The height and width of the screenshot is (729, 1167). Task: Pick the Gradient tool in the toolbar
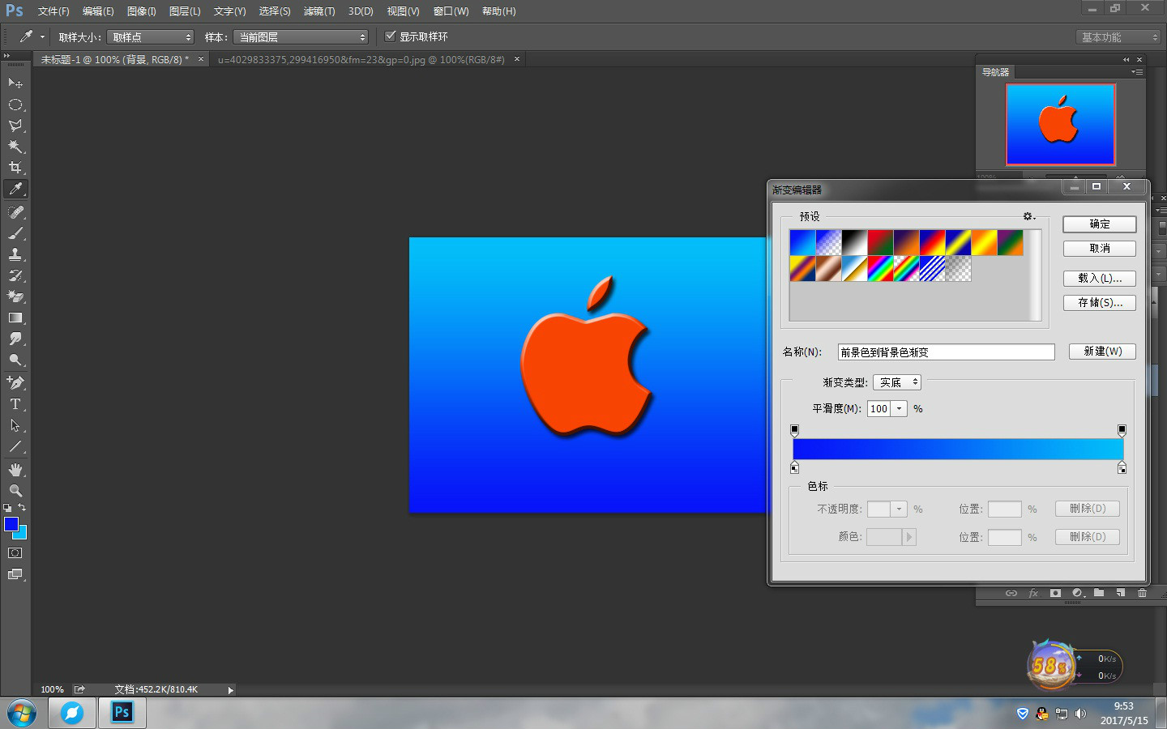[x=15, y=318]
